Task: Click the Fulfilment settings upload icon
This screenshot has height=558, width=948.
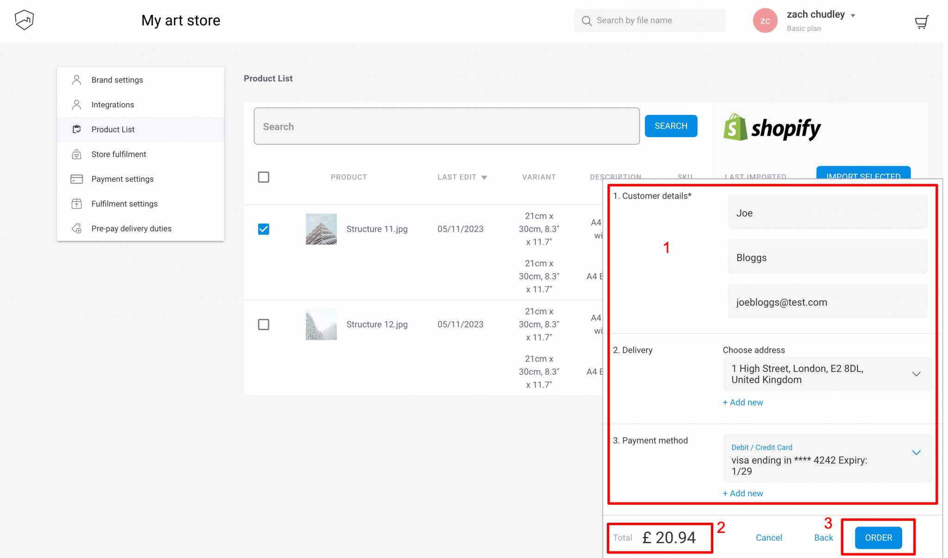Action: coord(76,204)
